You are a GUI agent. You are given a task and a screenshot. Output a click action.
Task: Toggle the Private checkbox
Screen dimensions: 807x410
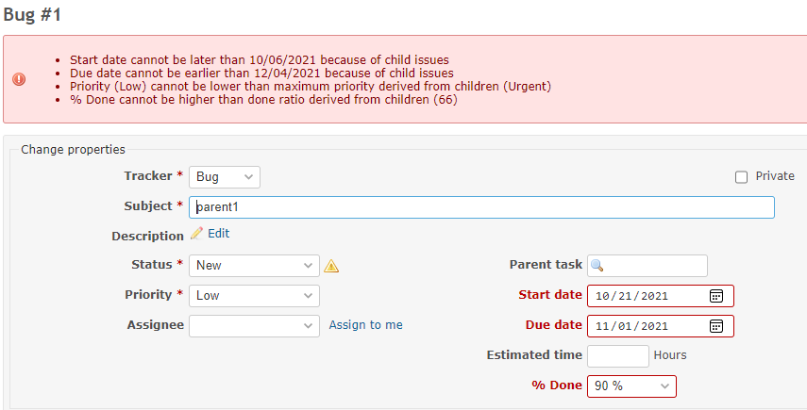tap(741, 177)
